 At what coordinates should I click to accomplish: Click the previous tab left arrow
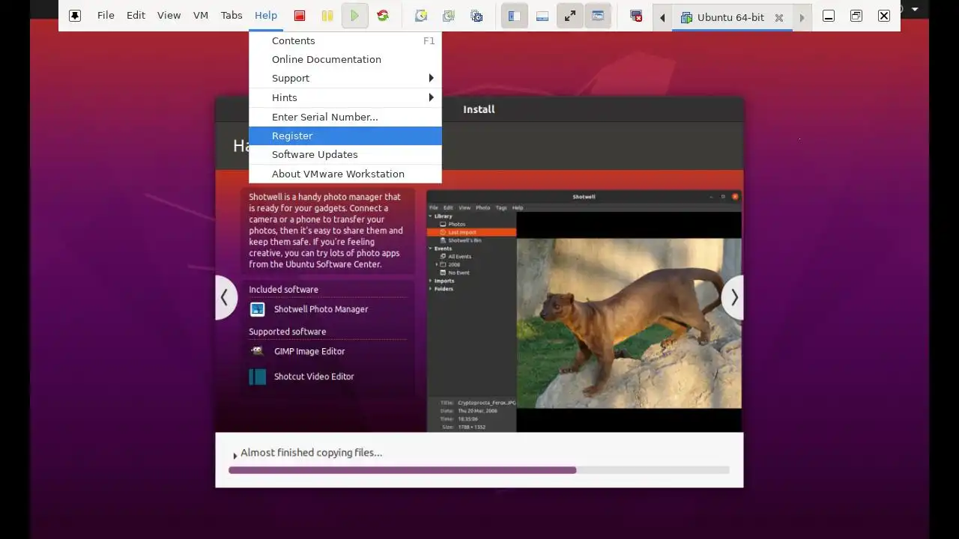[x=662, y=17]
